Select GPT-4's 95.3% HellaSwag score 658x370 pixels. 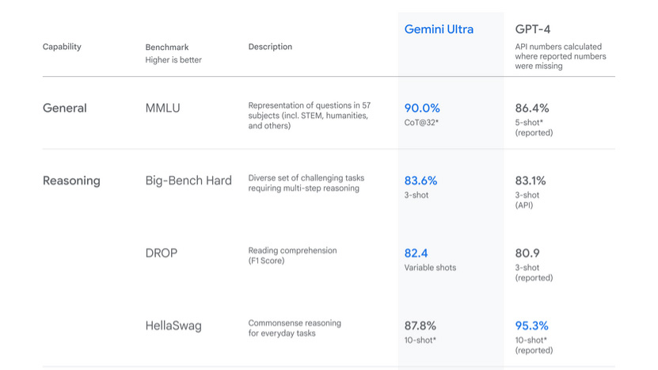(532, 326)
